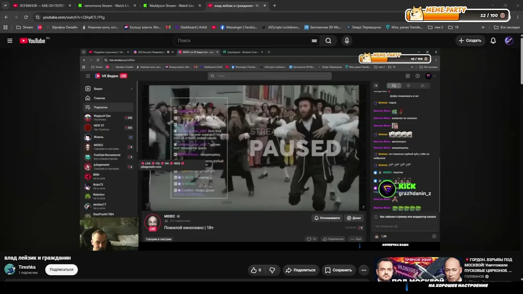
Task: Click the video title влад лейзик и гражданин
Action: pos(38,258)
